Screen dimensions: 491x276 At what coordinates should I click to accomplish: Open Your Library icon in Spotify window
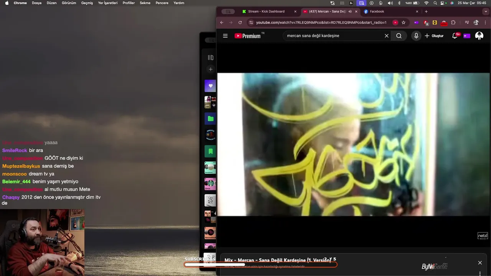(211, 58)
